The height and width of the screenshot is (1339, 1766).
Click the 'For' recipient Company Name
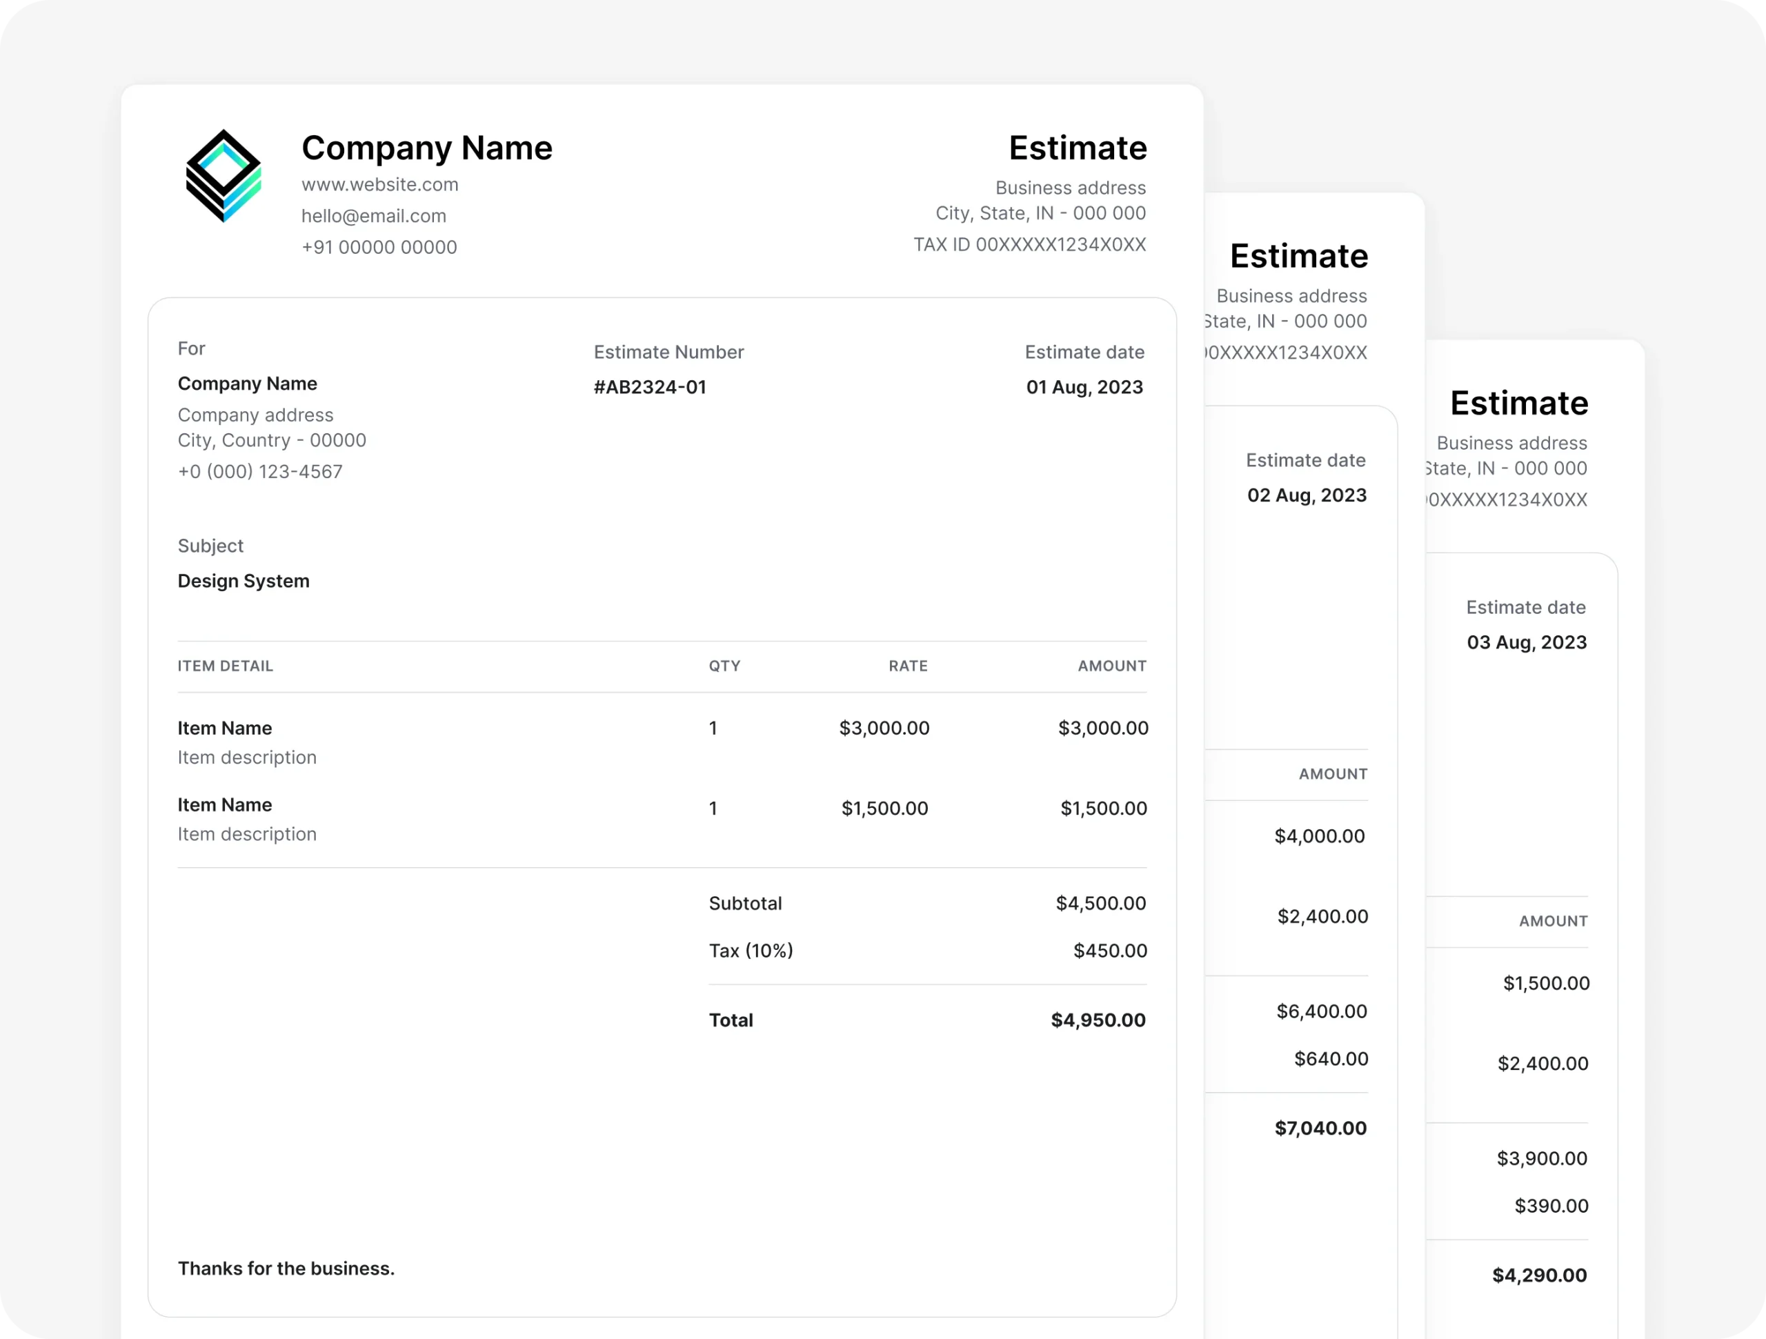248,384
